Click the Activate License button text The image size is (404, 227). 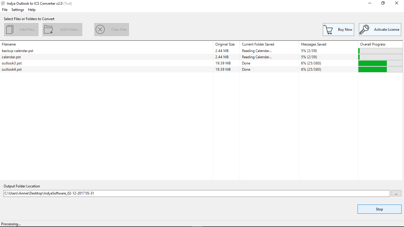click(387, 30)
